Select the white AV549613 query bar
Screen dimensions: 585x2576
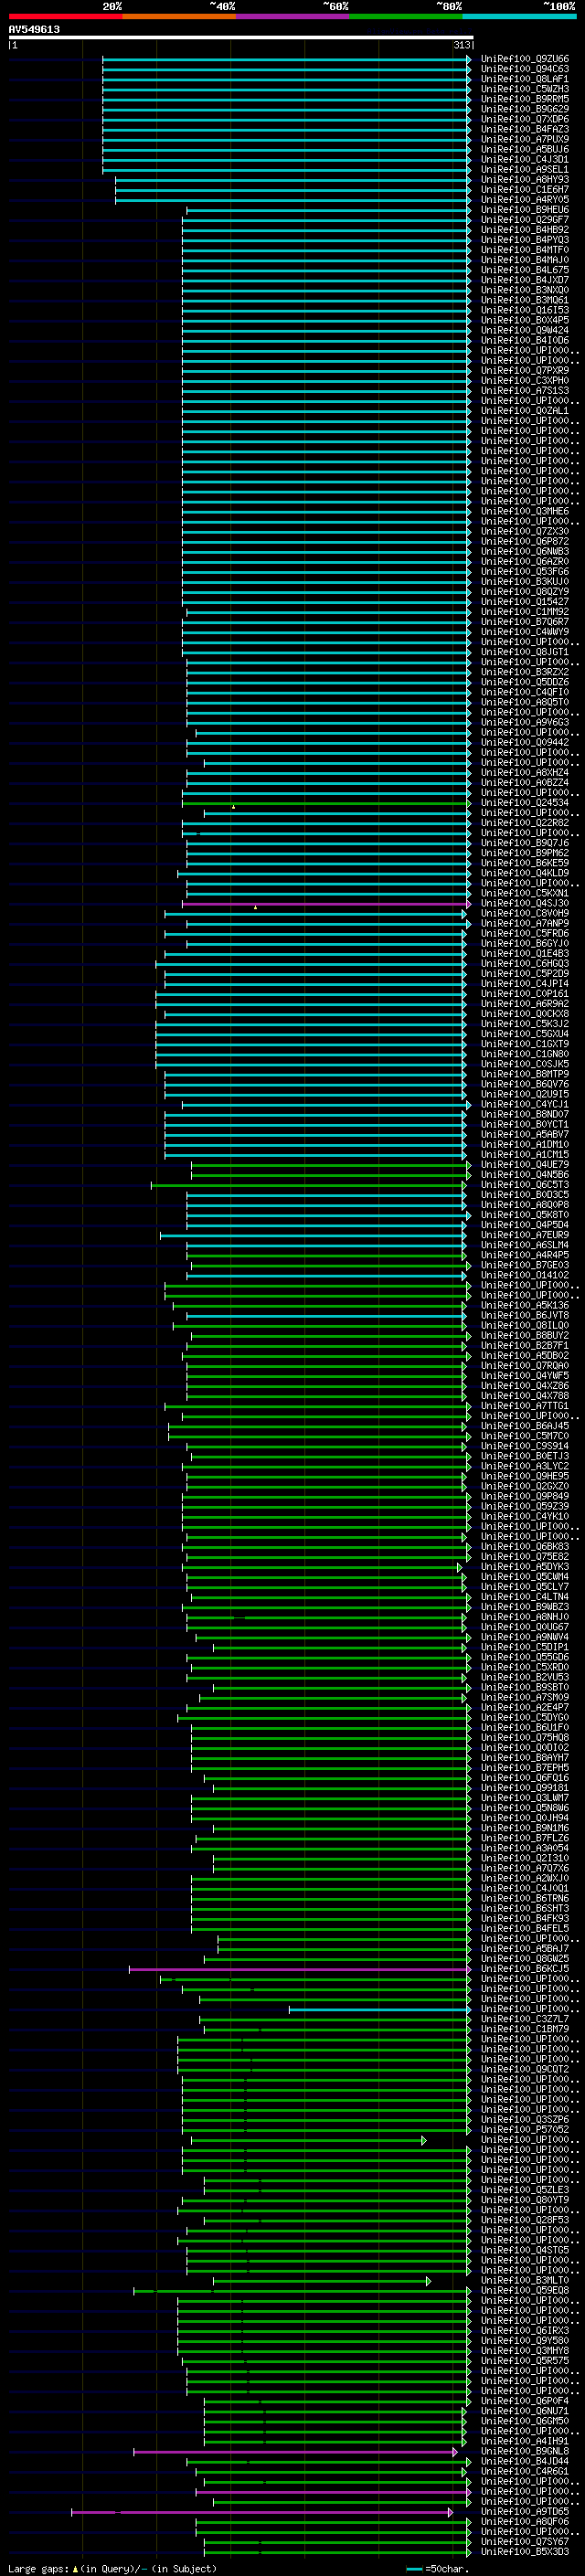[x=241, y=37]
